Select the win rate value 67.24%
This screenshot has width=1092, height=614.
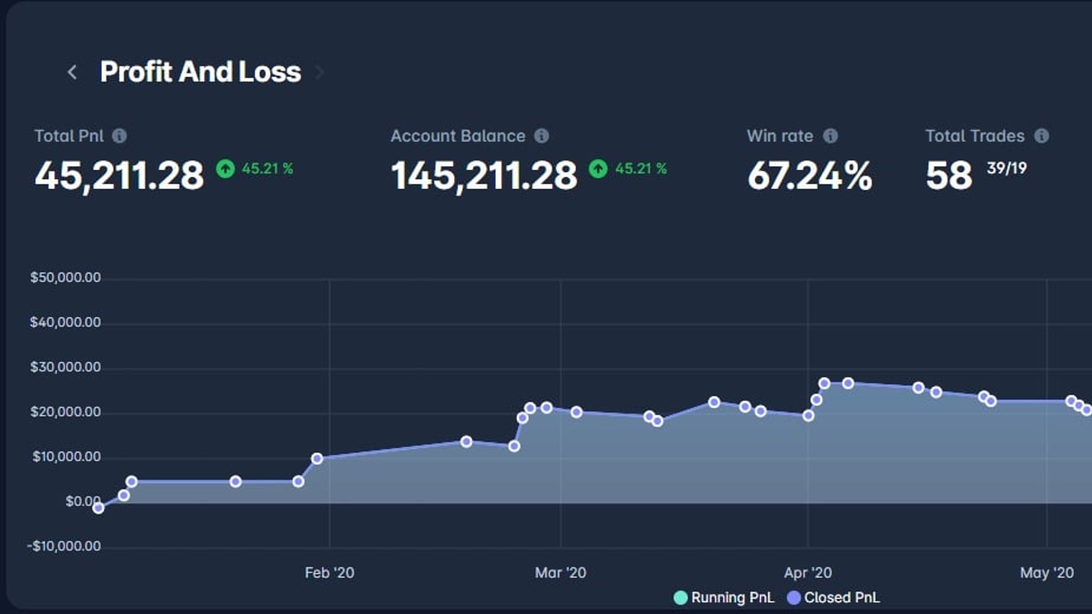point(810,176)
